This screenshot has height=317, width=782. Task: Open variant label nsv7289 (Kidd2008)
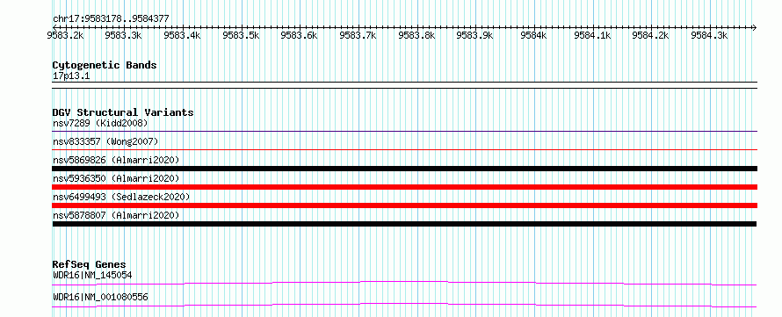[100, 123]
